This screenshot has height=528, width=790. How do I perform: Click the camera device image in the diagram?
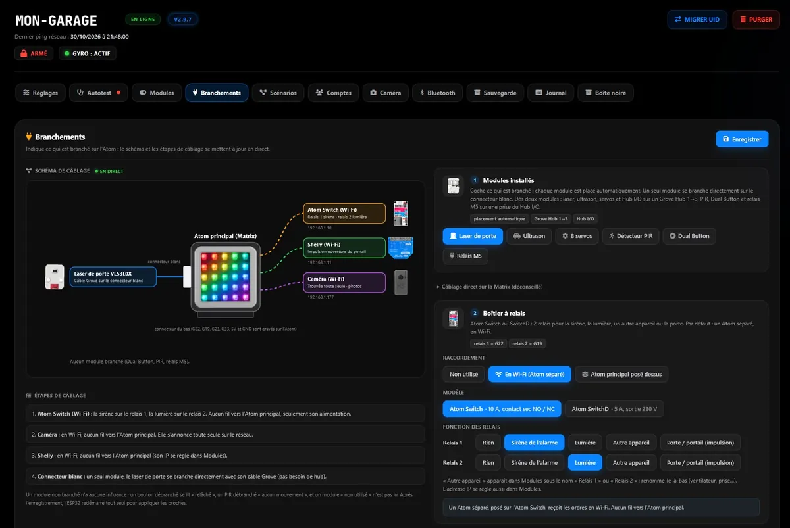click(x=400, y=282)
